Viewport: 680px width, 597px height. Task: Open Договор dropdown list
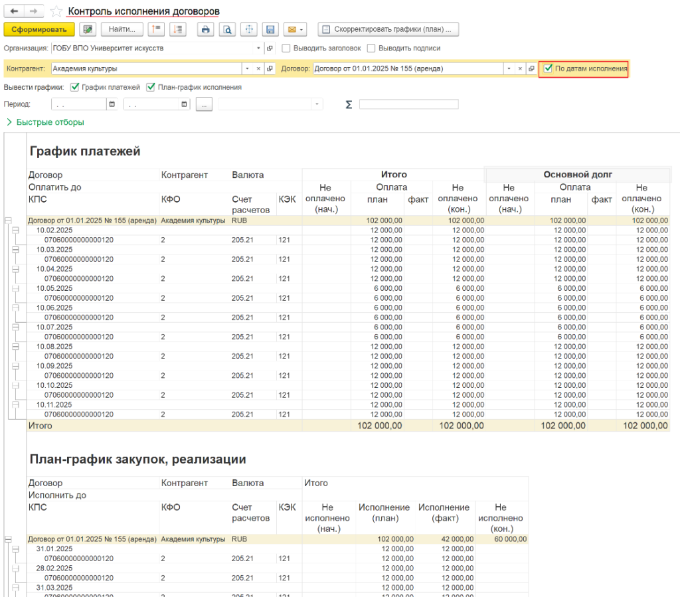[509, 68]
